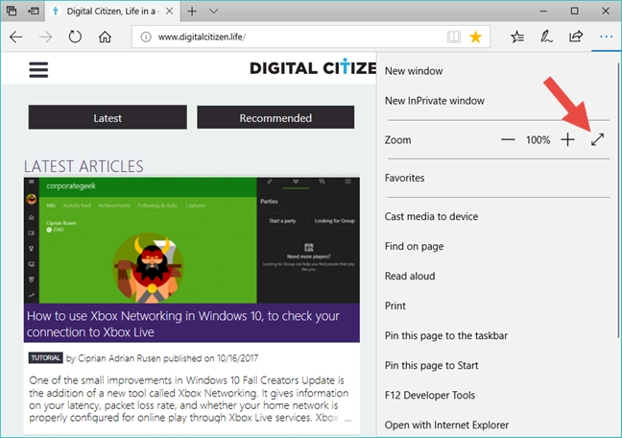Increase zoom with the plus button
The width and height of the screenshot is (622, 438).
(x=567, y=140)
